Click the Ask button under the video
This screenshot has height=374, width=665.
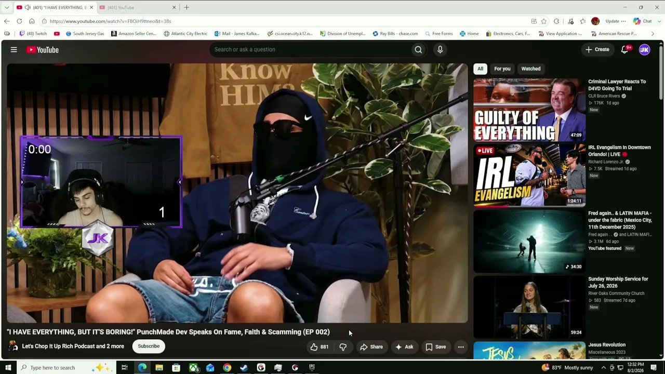(x=404, y=347)
